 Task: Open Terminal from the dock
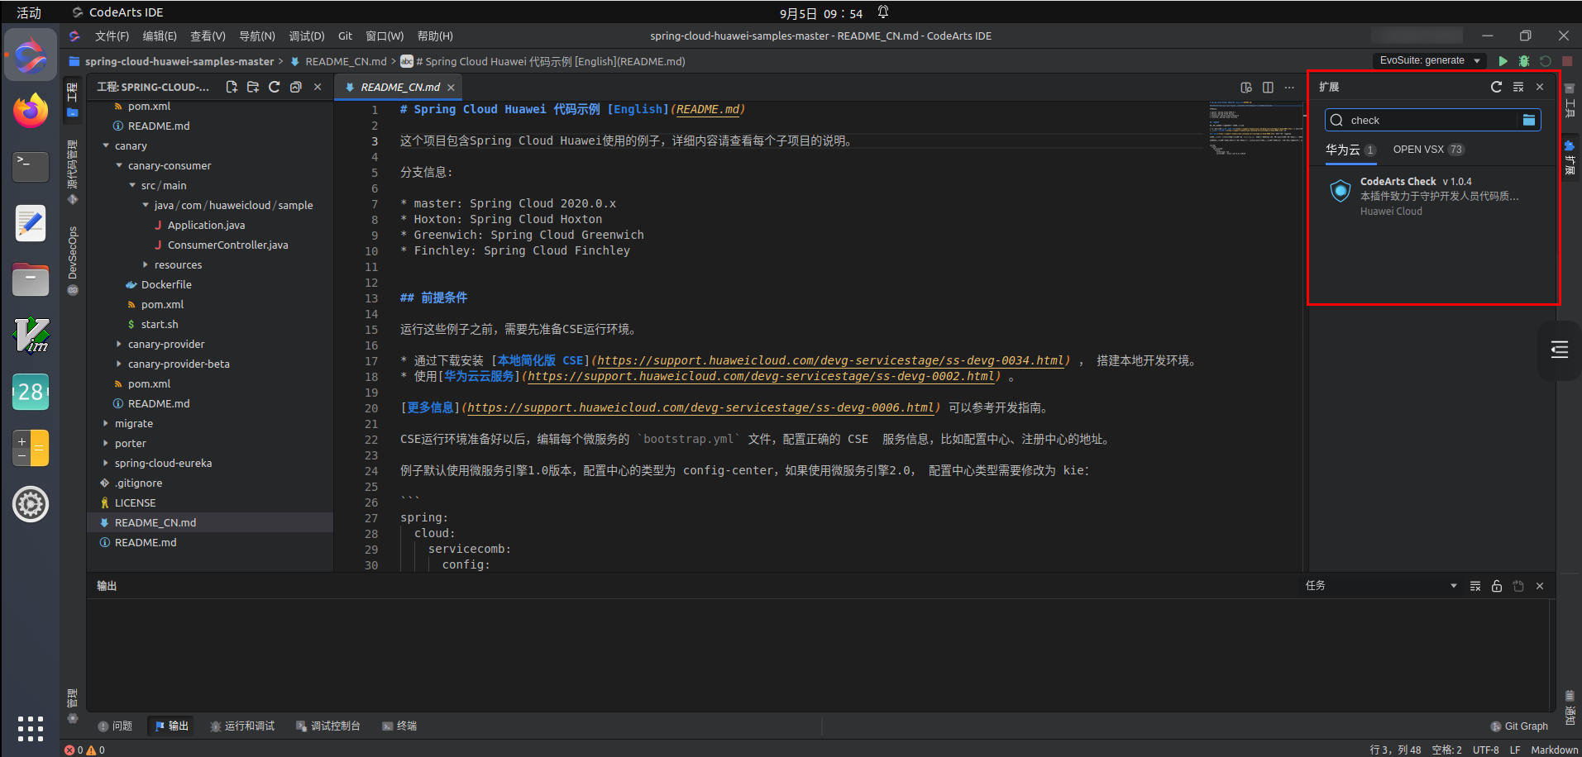tap(31, 167)
